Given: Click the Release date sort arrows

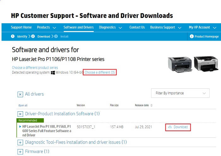Looking at the screenshot, I should (x=152, y=105).
